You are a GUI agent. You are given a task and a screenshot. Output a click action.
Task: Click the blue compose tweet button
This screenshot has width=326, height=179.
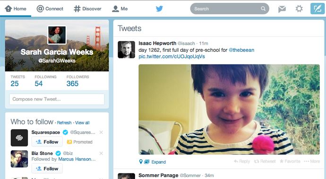click(x=317, y=8)
